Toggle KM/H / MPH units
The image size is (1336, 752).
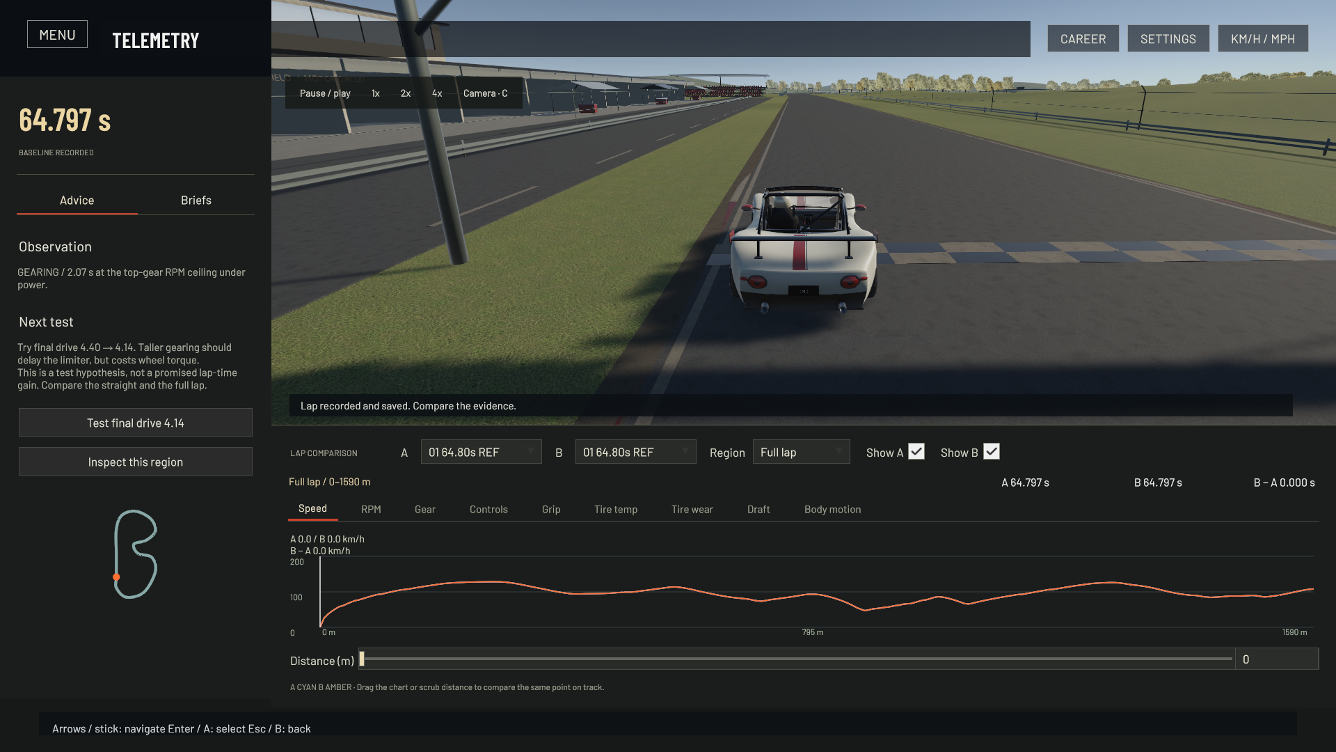(1263, 39)
